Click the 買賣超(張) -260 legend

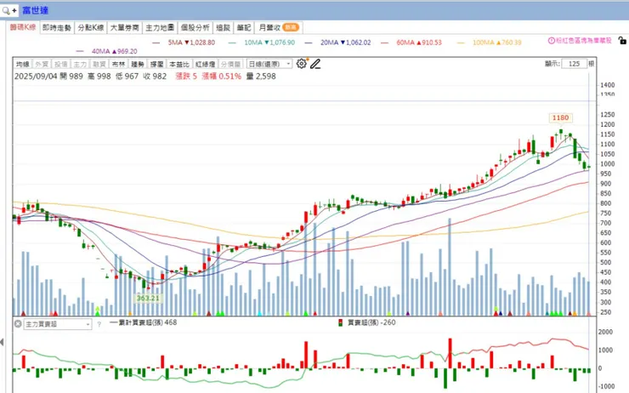coord(367,322)
